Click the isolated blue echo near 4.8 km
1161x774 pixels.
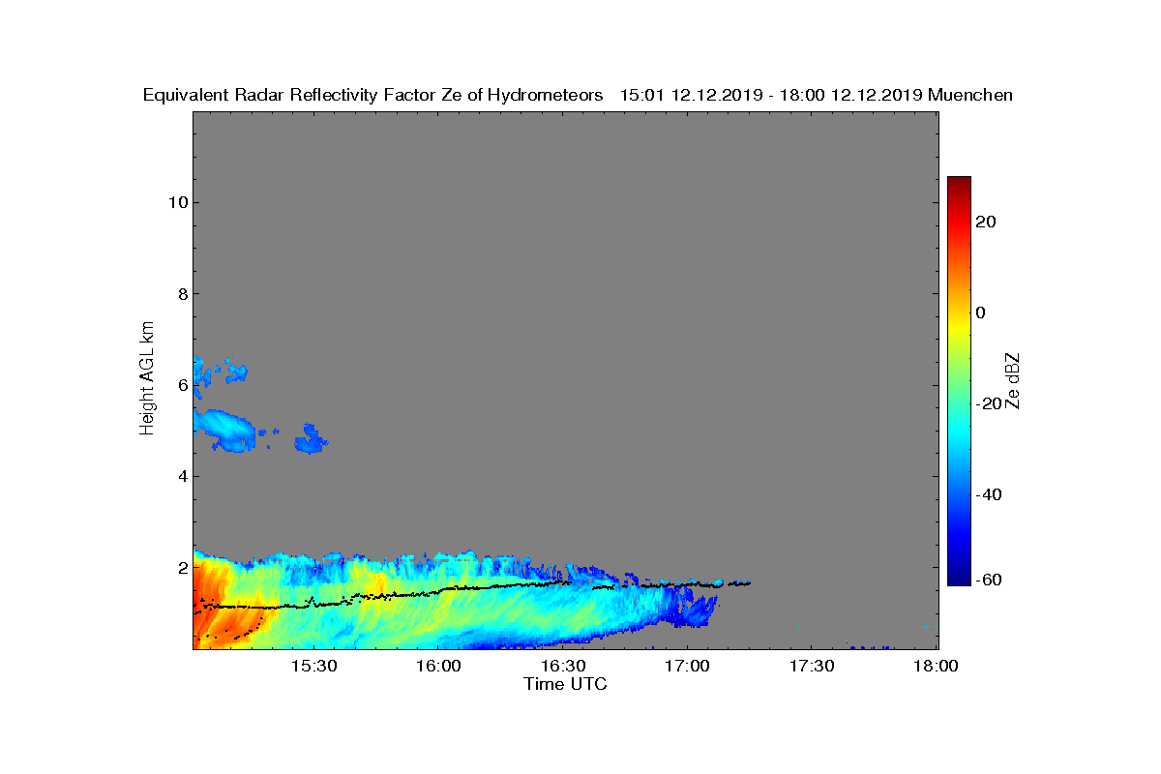tap(311, 439)
